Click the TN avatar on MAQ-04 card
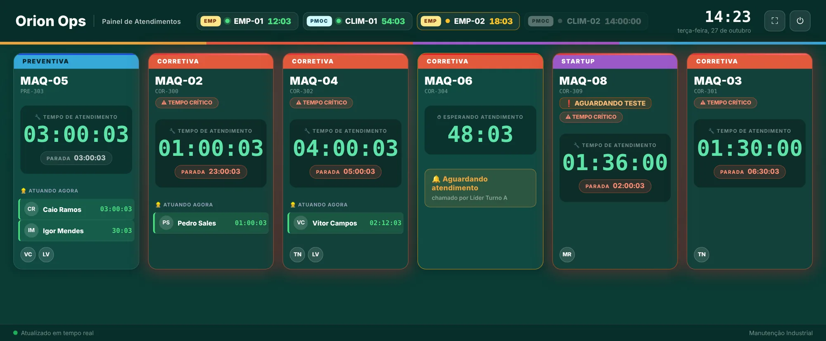This screenshot has width=826, height=341. [x=297, y=254]
